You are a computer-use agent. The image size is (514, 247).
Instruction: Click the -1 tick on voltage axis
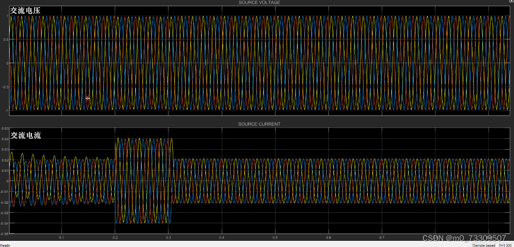pyautogui.click(x=6, y=110)
